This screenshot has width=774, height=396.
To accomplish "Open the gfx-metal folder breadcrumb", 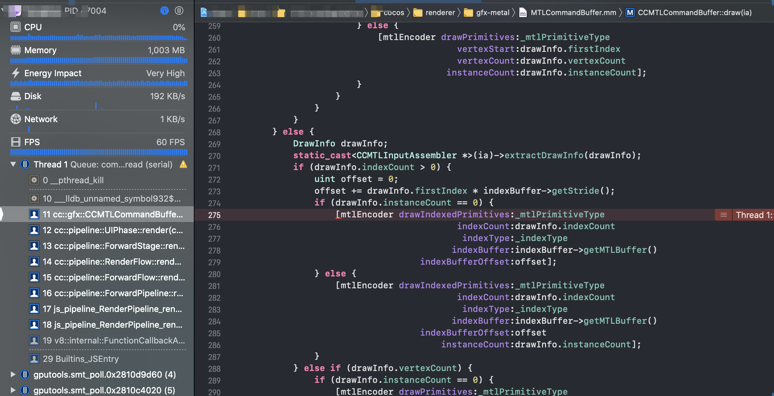I will 492,13.
